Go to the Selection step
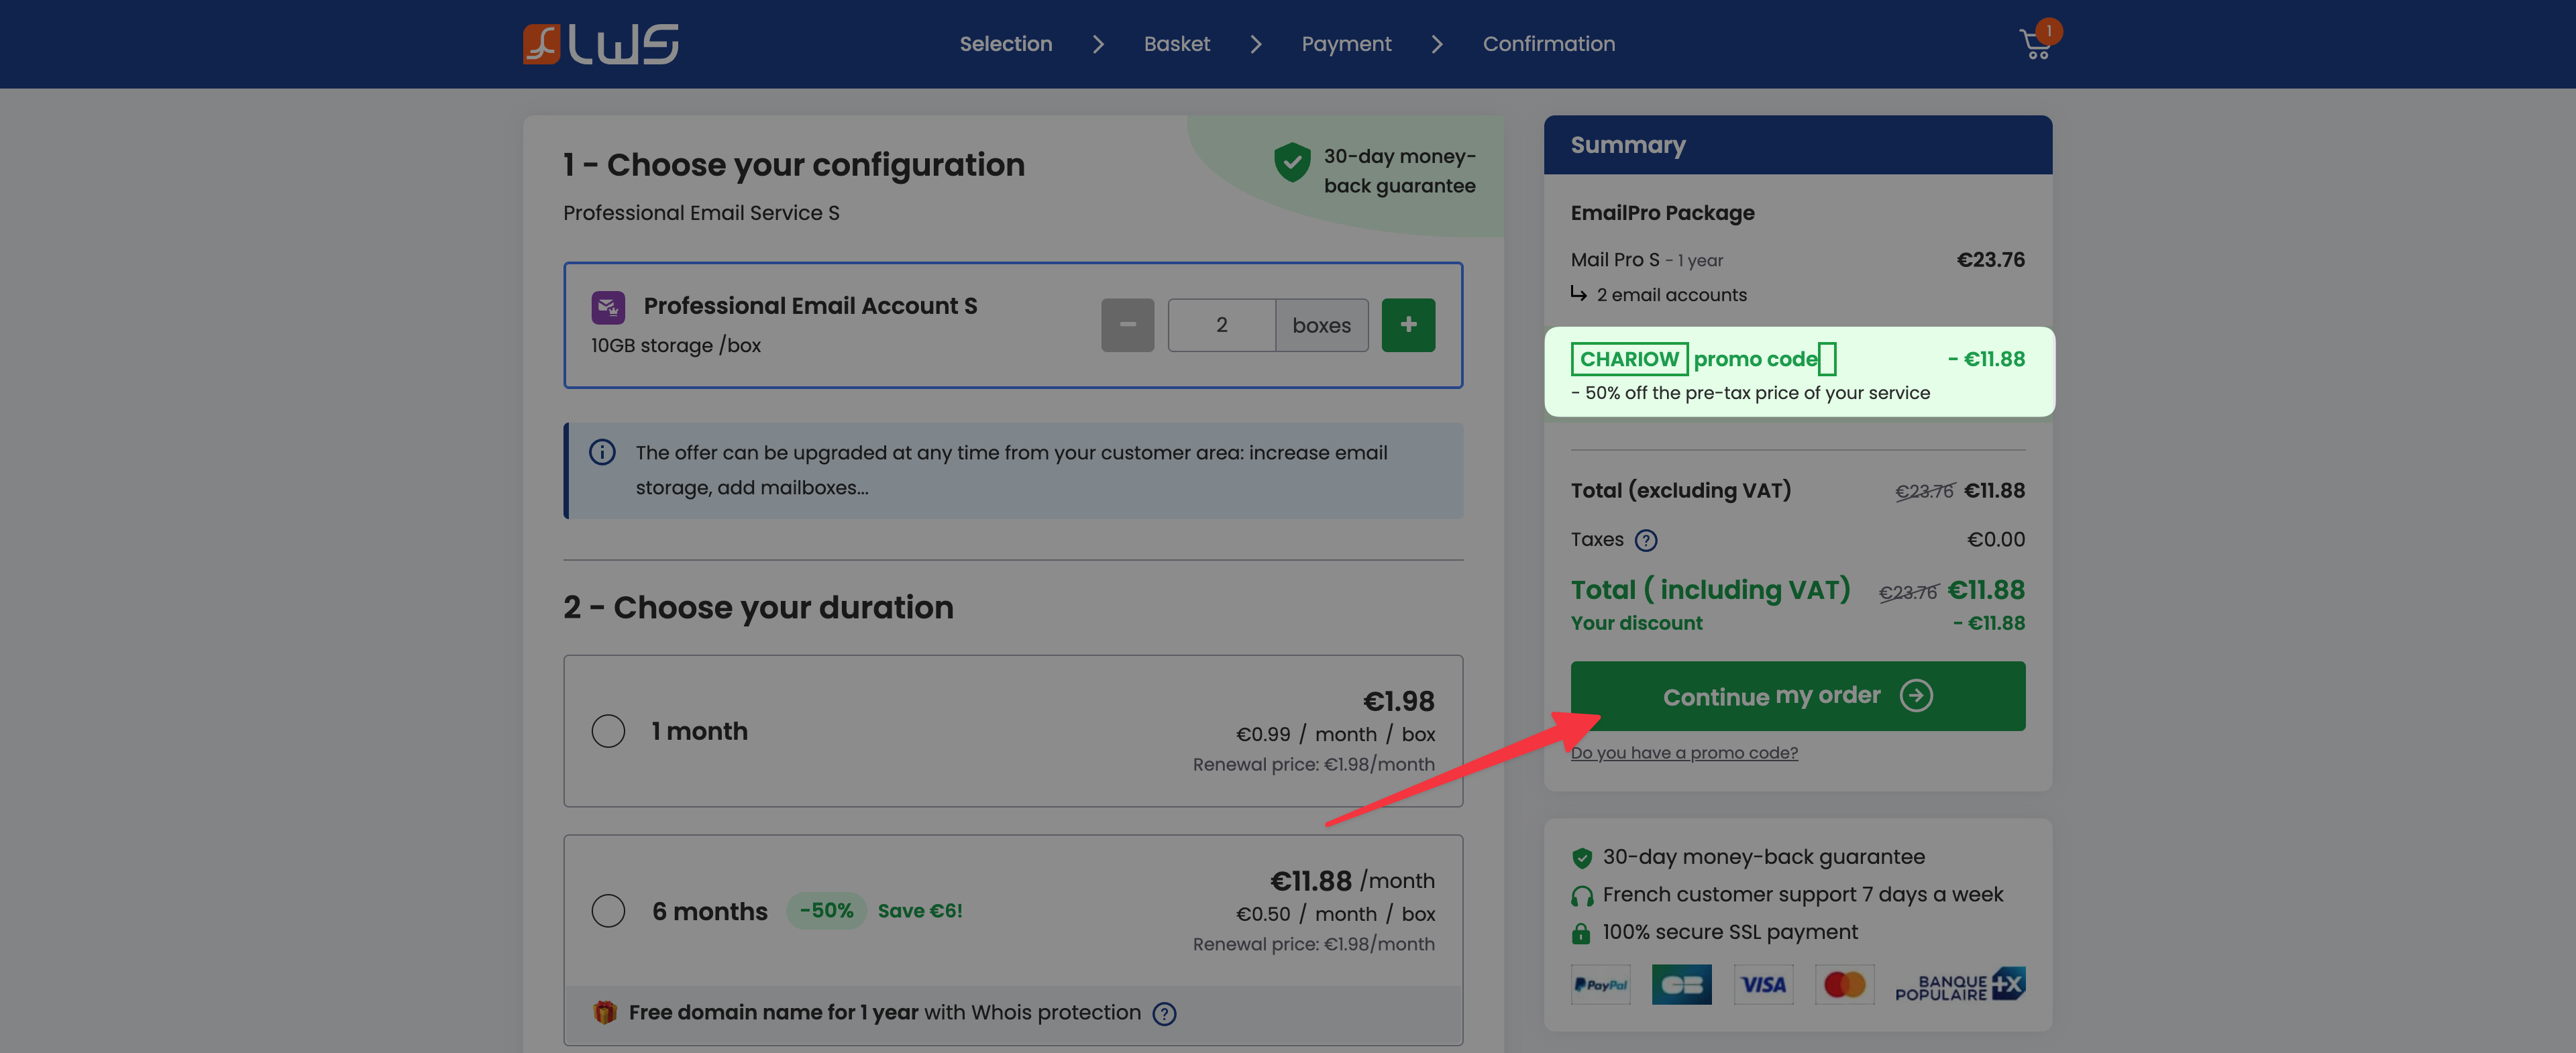This screenshot has width=2576, height=1053. click(x=1005, y=44)
